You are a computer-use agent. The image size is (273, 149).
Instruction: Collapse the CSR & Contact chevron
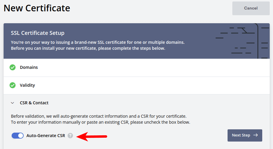pos(13,103)
